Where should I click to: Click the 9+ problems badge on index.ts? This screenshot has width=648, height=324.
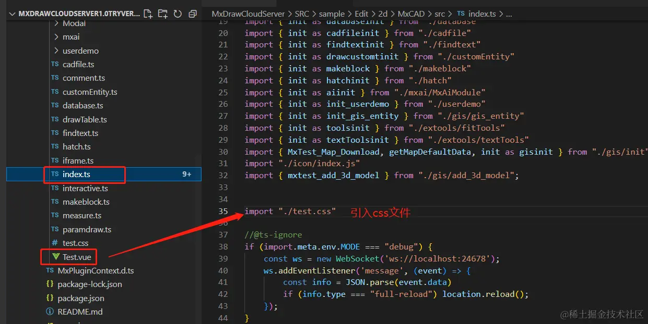click(x=187, y=175)
